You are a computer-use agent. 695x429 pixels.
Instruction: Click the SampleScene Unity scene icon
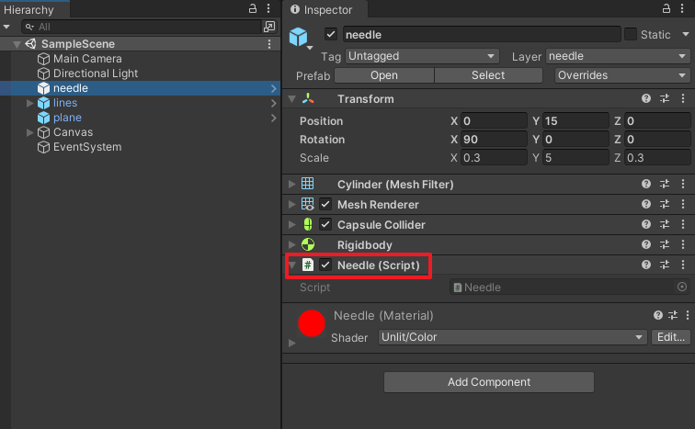coord(30,44)
